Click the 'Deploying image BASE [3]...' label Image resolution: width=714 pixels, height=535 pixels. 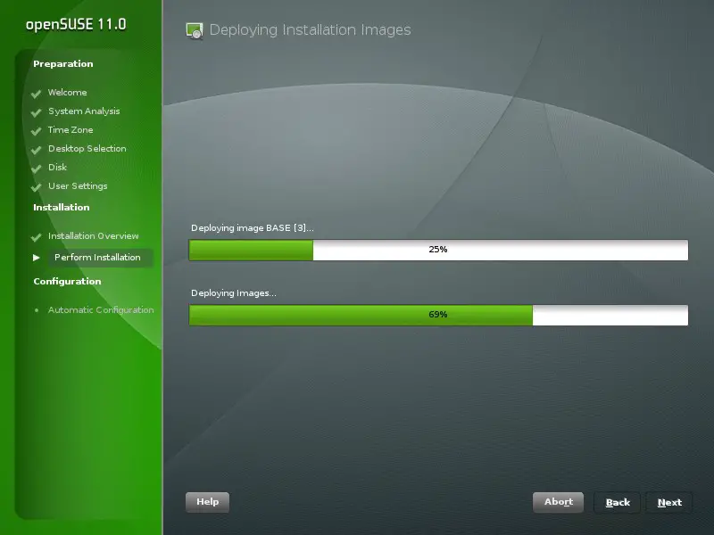pos(253,228)
